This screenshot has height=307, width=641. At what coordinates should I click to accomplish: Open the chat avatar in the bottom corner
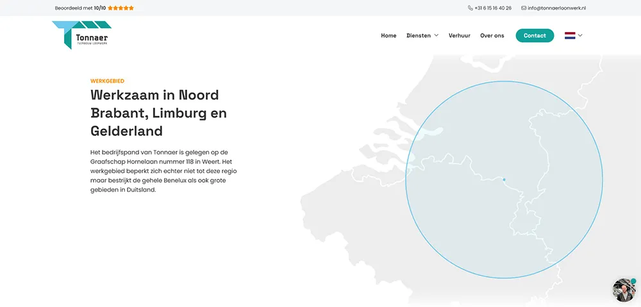[x=623, y=290]
